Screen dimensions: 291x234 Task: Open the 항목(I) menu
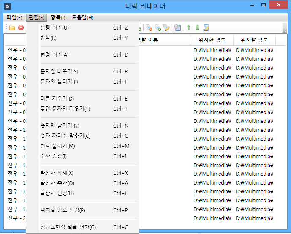click(x=58, y=17)
